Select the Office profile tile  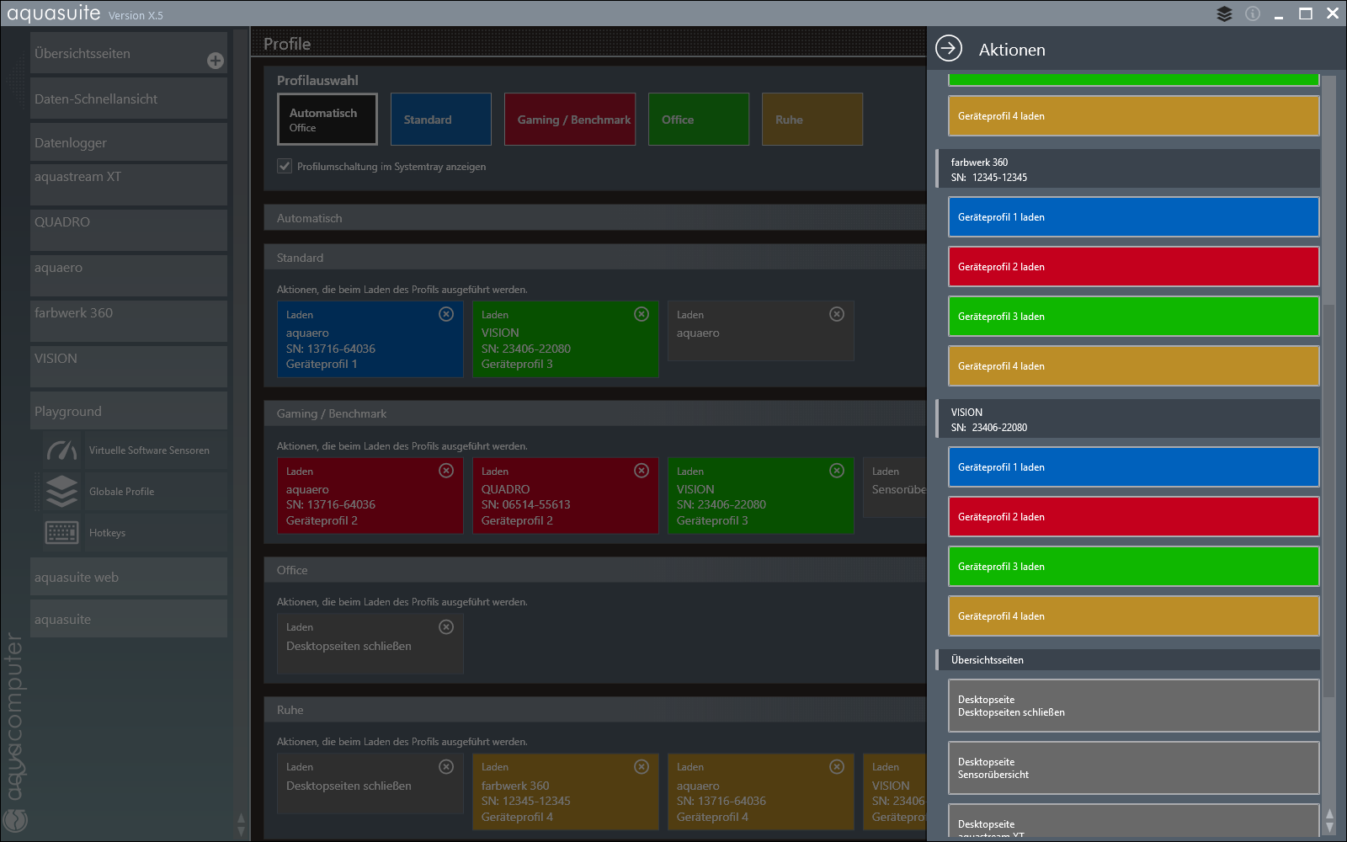tap(699, 120)
